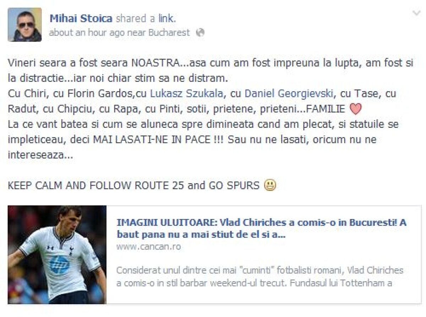This screenshot has width=426, height=317.
Task: Click the smiley emoticon after GO SPURS
Action: pos(270,185)
